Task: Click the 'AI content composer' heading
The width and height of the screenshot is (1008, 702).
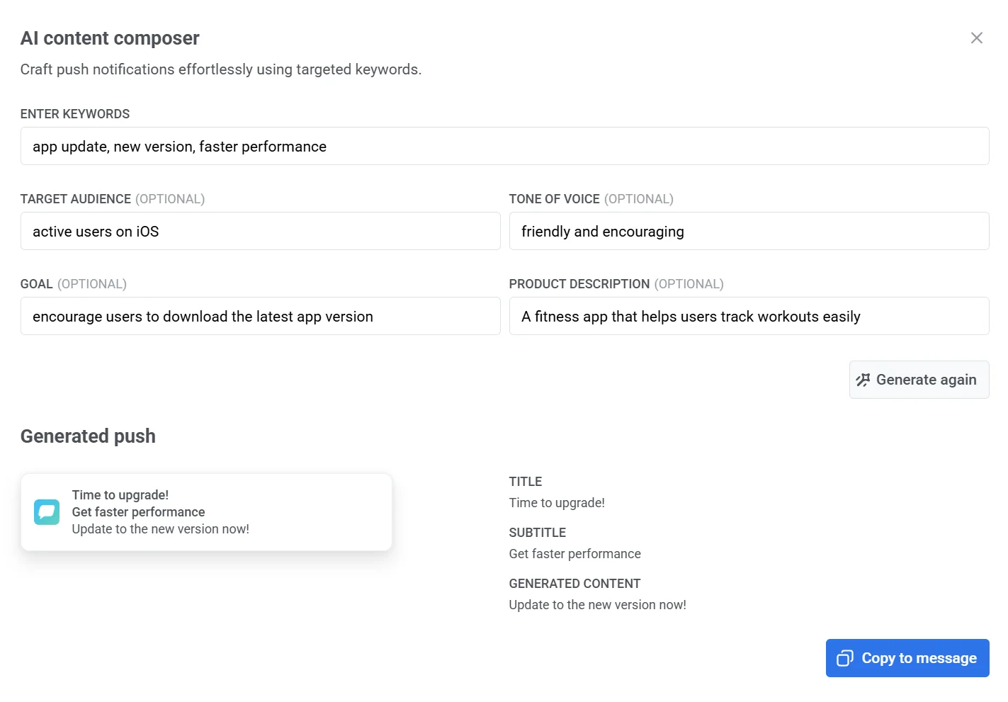Action: 110,38
